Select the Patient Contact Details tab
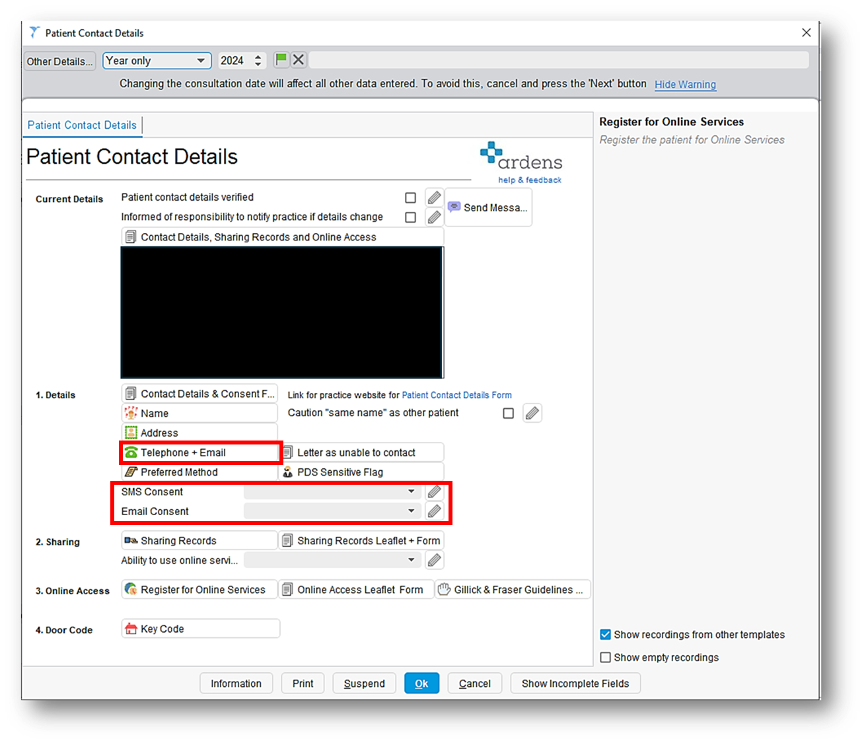 click(x=82, y=125)
